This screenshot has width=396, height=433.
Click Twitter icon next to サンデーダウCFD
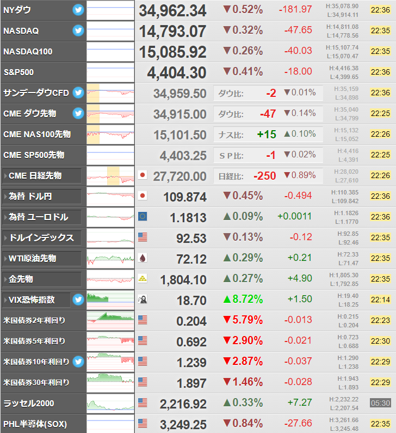pos(78,93)
